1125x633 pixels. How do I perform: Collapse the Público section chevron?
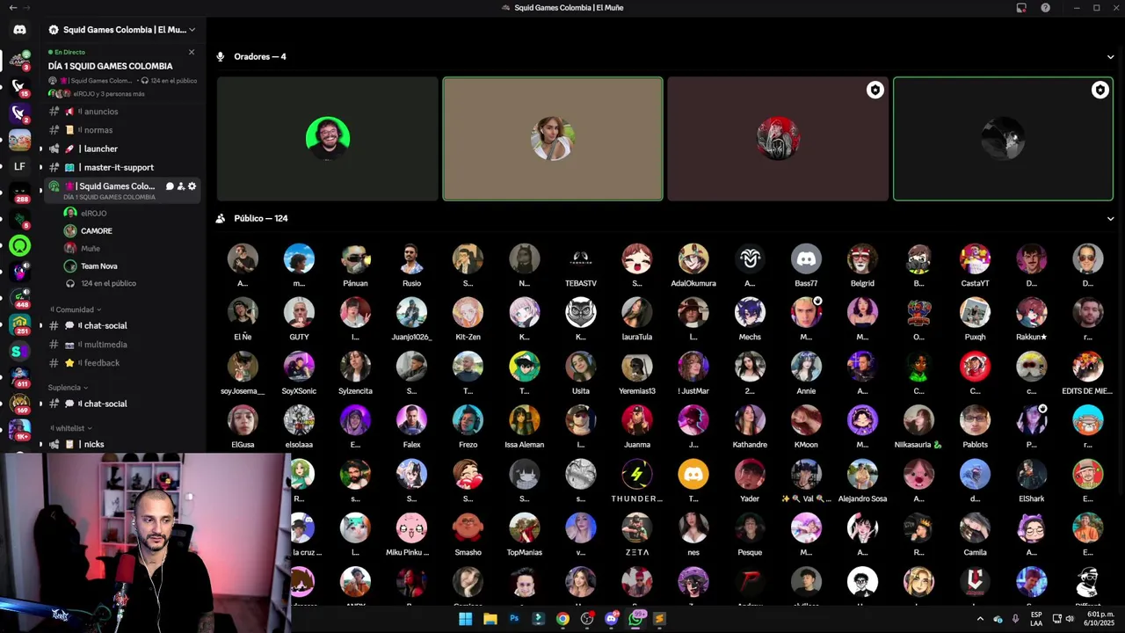(x=1110, y=219)
